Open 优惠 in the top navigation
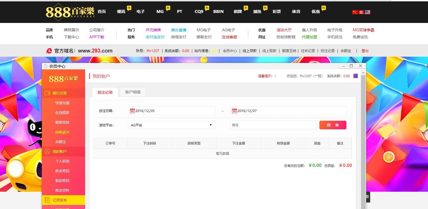The height and width of the screenshot is (209, 428). (316, 11)
